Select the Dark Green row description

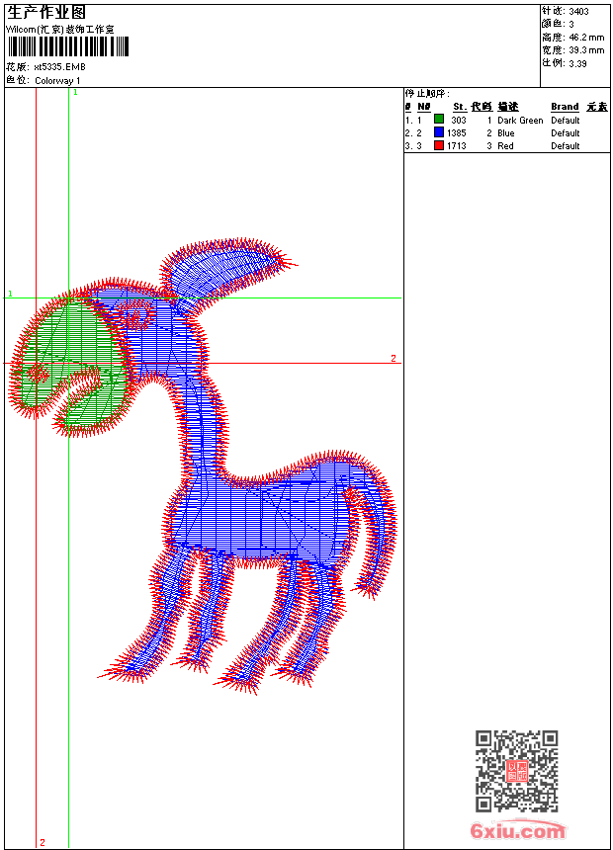[x=520, y=121]
